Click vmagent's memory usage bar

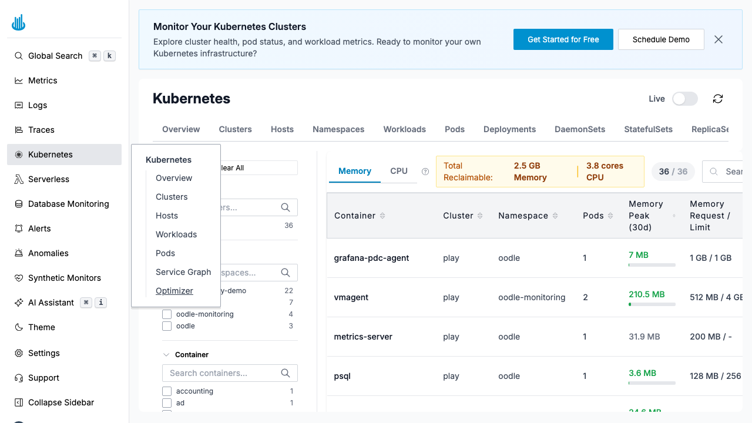click(x=652, y=304)
